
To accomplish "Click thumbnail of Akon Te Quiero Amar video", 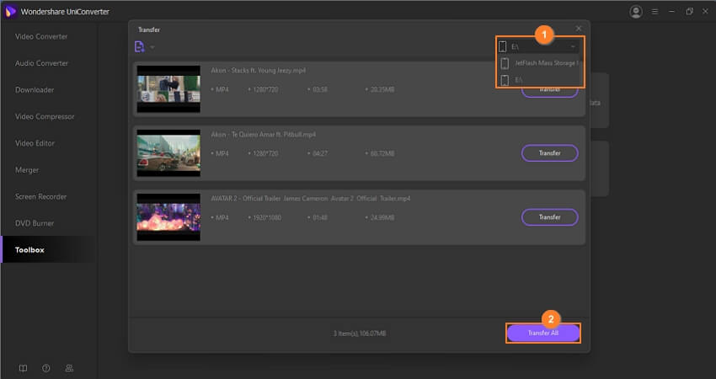I will coord(168,153).
